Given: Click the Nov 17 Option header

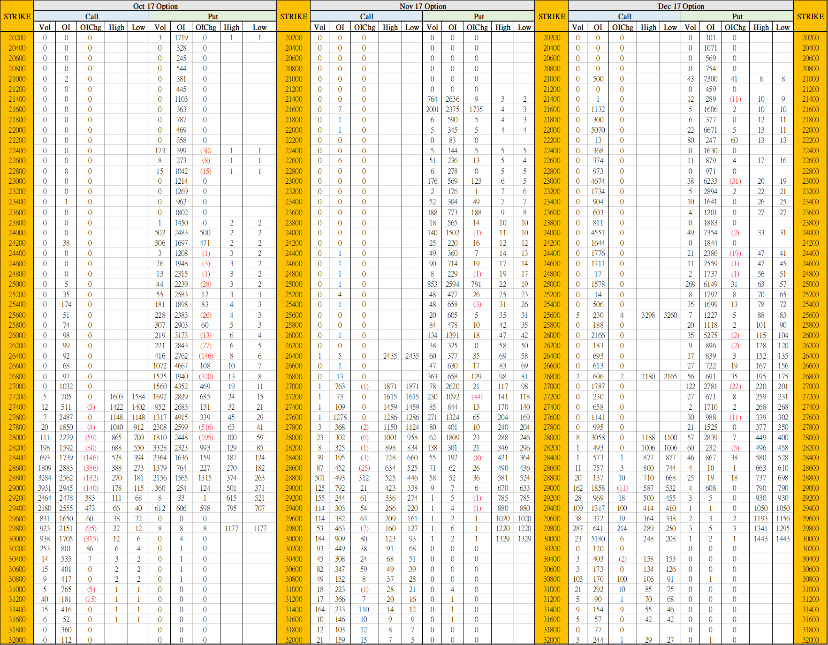Looking at the screenshot, I should pos(422,6).
